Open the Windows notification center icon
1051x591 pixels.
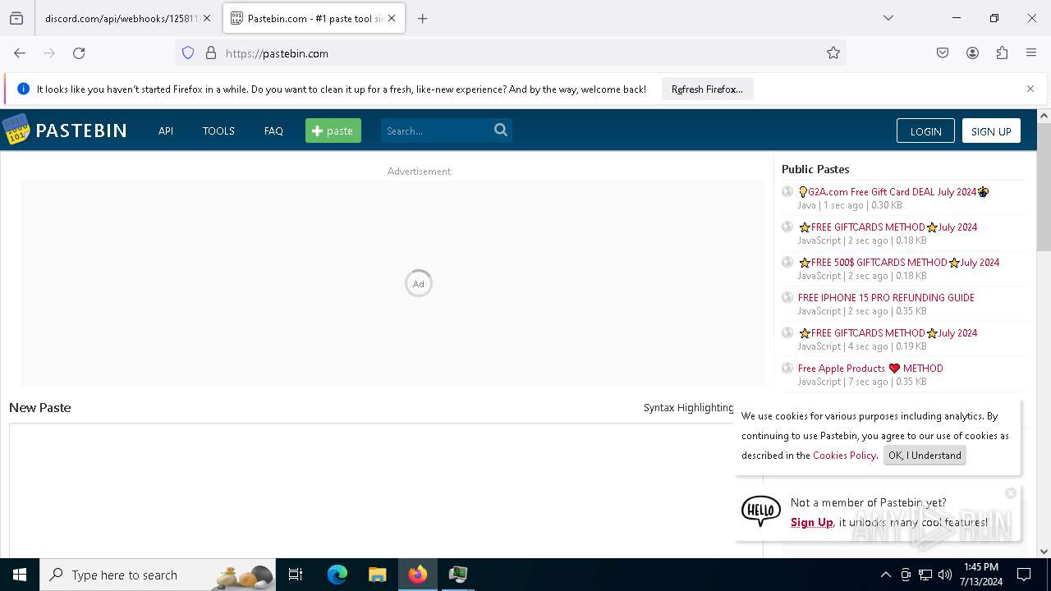click(x=1024, y=575)
